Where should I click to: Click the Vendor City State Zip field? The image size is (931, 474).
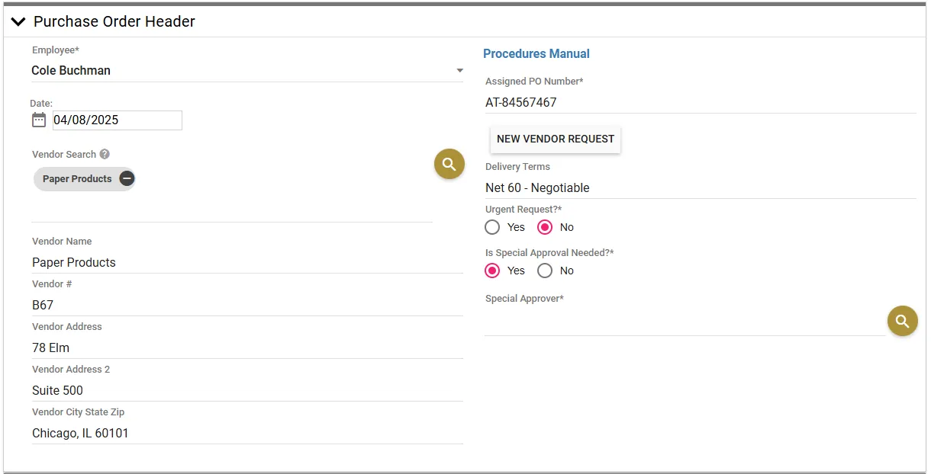tap(247, 433)
